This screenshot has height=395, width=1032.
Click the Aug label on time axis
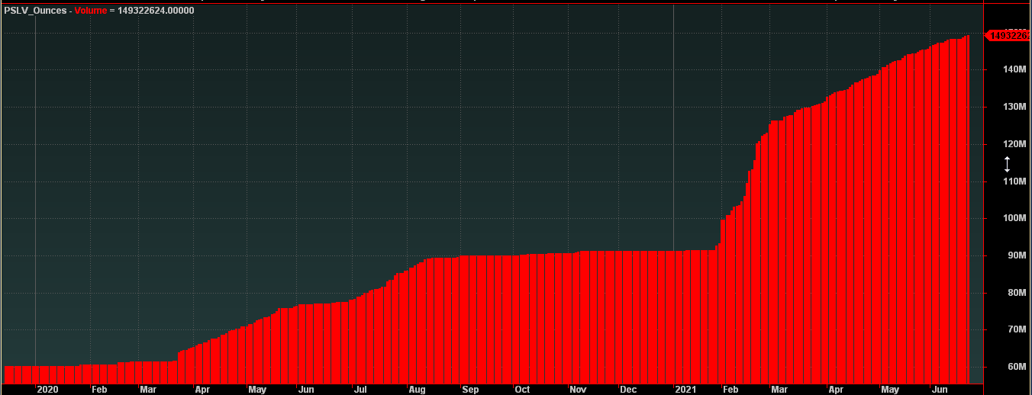[417, 389]
